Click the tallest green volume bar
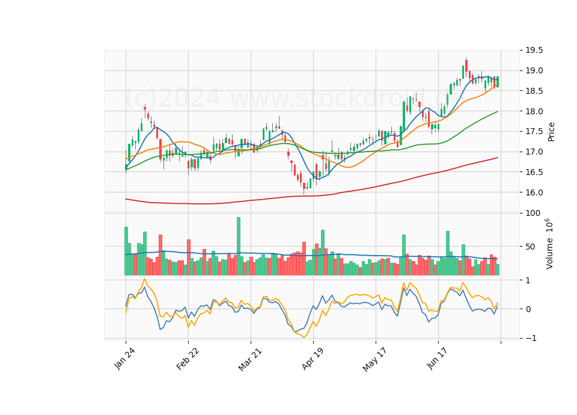577x415 pixels. click(x=239, y=246)
